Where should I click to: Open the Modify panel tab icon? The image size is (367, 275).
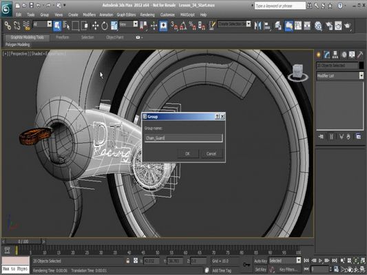pyautogui.click(x=327, y=55)
